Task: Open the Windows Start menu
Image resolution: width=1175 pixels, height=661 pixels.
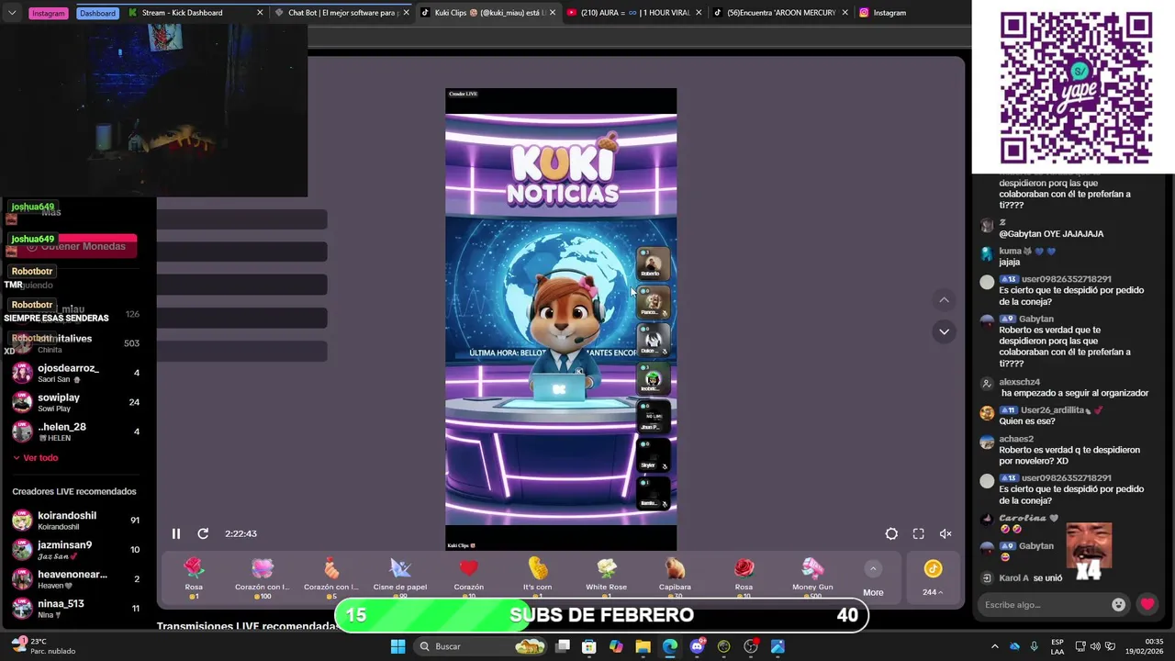Action: (x=397, y=646)
